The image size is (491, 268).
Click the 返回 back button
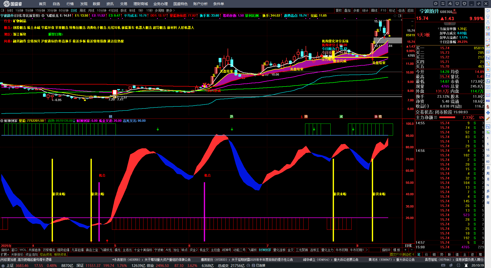point(410,10)
